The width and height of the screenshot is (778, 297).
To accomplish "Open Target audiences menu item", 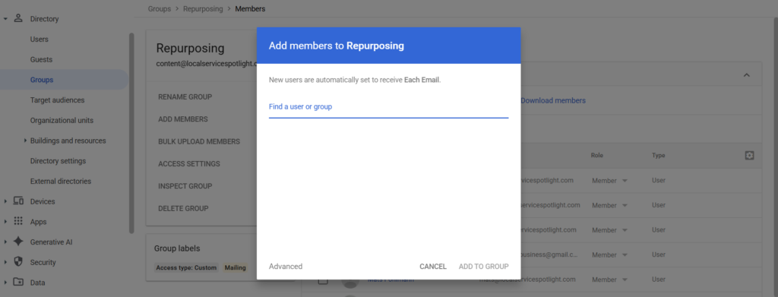I will point(57,100).
